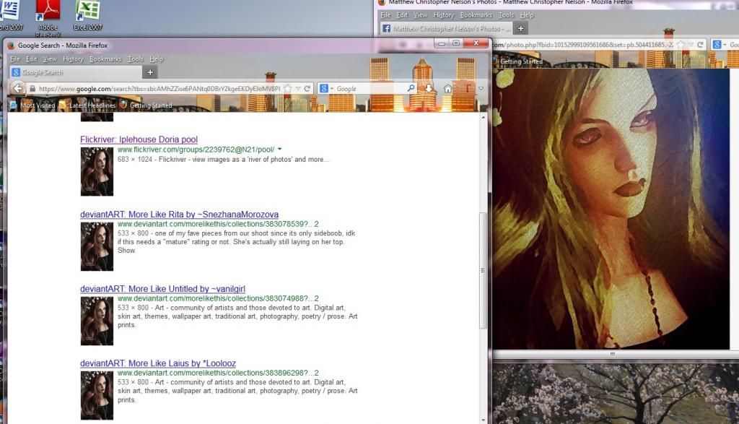Open the Latest Headlines bookmark feed
Viewport: 739px width, 424px height.
tap(87, 105)
